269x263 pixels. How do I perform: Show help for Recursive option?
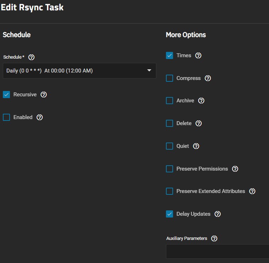coord(44,95)
